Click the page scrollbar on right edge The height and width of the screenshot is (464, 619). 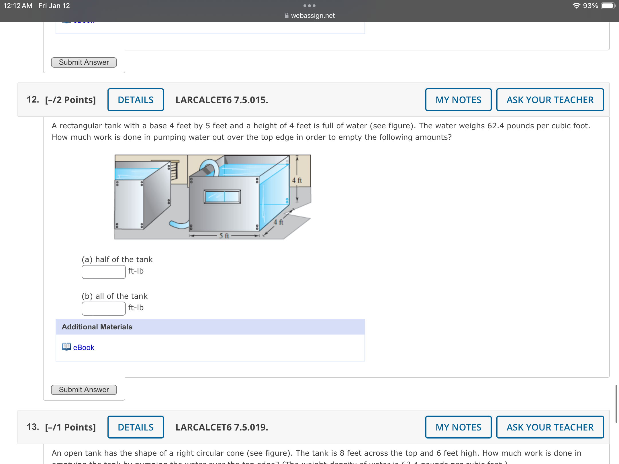[x=616, y=404]
